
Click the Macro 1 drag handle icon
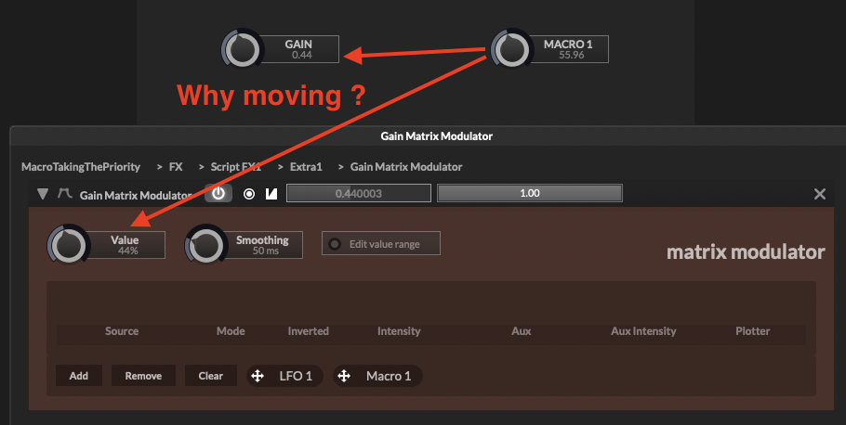344,376
